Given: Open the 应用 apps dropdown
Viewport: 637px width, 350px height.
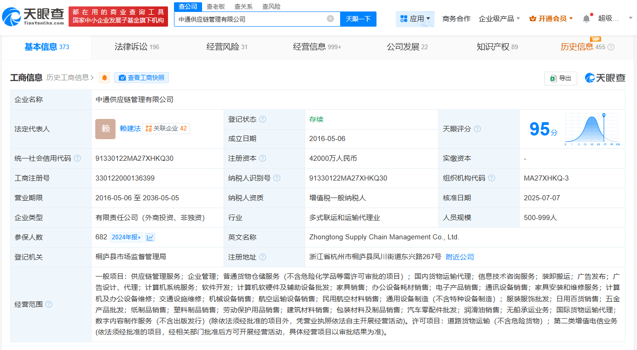Looking at the screenshot, I should pyautogui.click(x=415, y=19).
